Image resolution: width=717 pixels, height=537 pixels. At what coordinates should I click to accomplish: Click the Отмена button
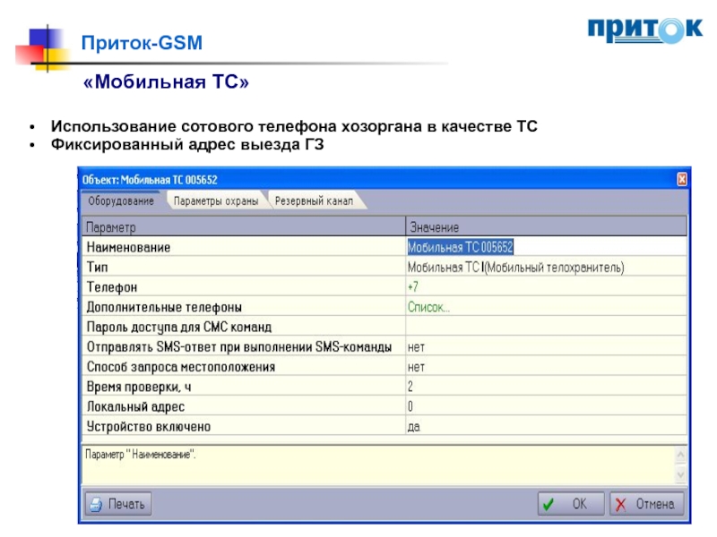coord(646,504)
